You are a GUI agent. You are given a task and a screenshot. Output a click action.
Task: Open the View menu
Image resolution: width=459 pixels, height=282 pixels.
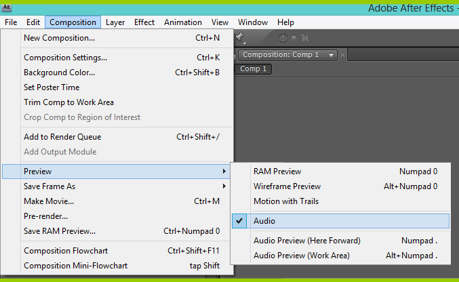pyautogui.click(x=220, y=22)
